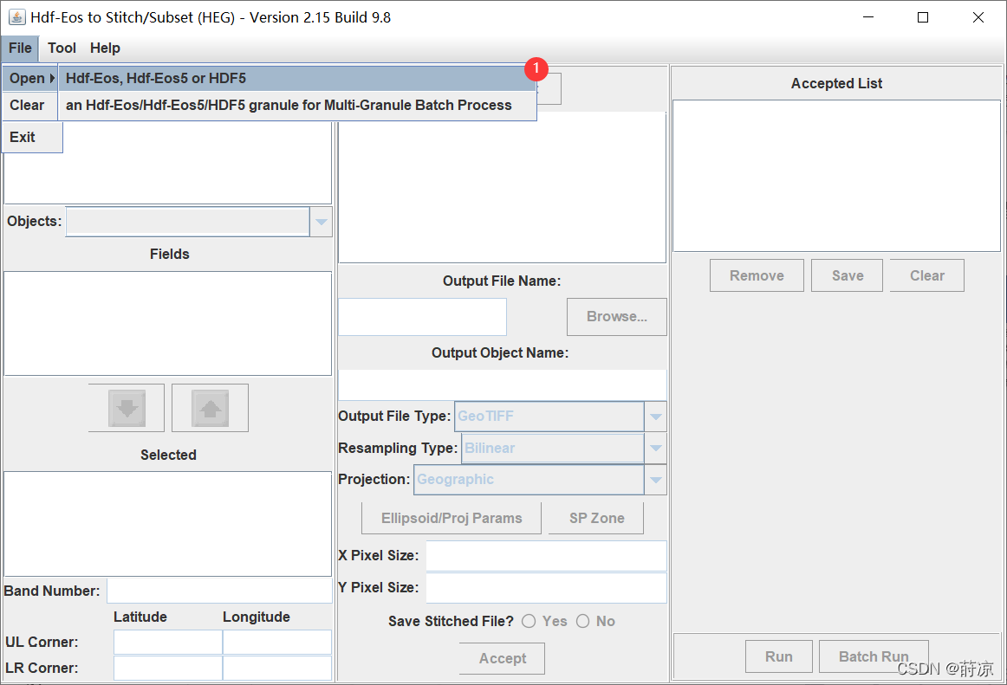Click the Batch Run button
Viewport: 1007px width, 685px height.
(x=874, y=656)
